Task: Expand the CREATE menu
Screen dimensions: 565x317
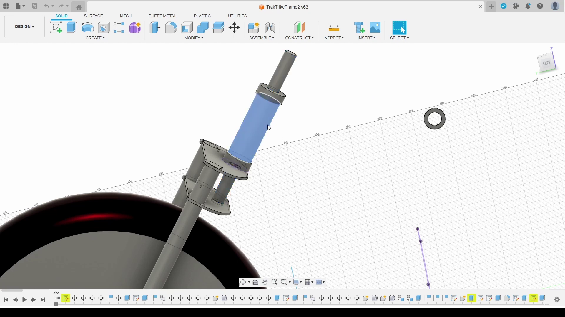Action: coord(95,38)
